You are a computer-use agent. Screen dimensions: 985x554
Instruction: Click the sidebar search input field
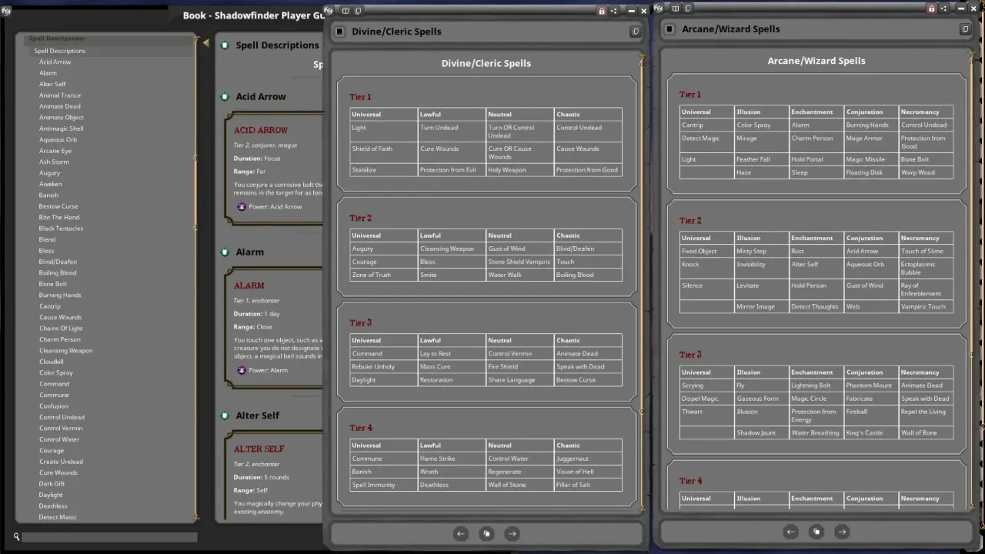pos(109,537)
